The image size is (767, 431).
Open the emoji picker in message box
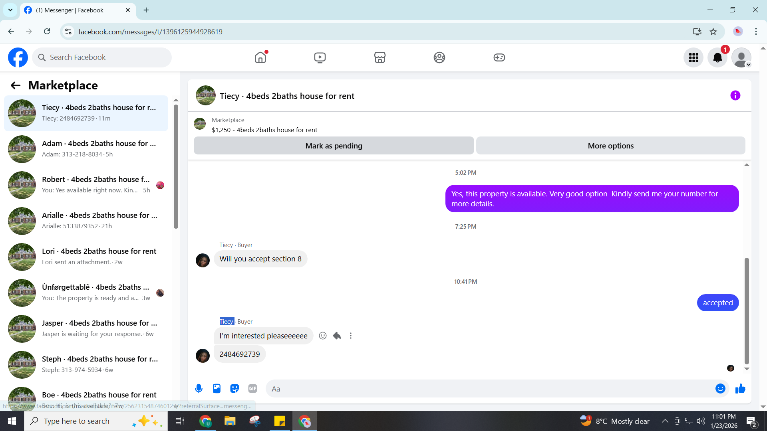coord(720,388)
